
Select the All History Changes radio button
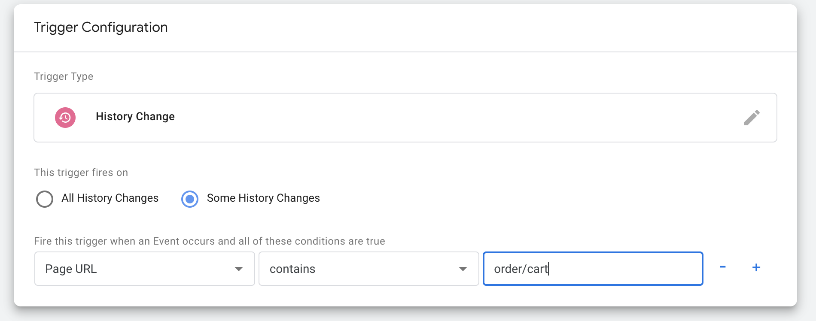[45, 199]
